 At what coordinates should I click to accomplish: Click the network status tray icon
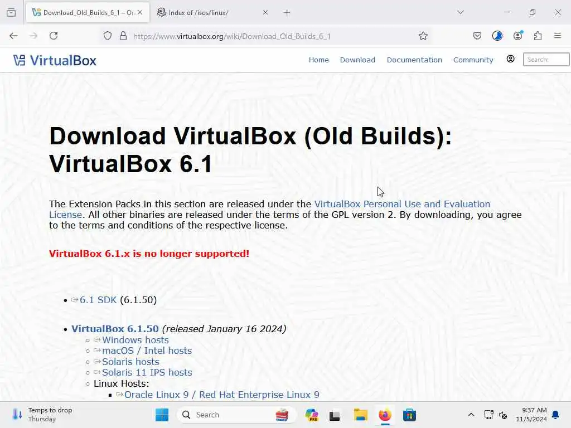tap(488, 415)
